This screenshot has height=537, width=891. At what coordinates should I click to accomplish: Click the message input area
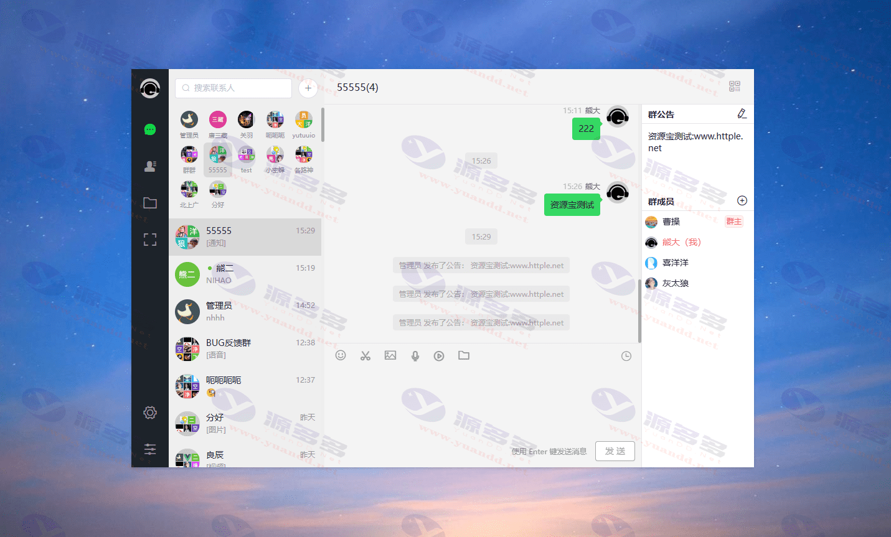coord(483,401)
